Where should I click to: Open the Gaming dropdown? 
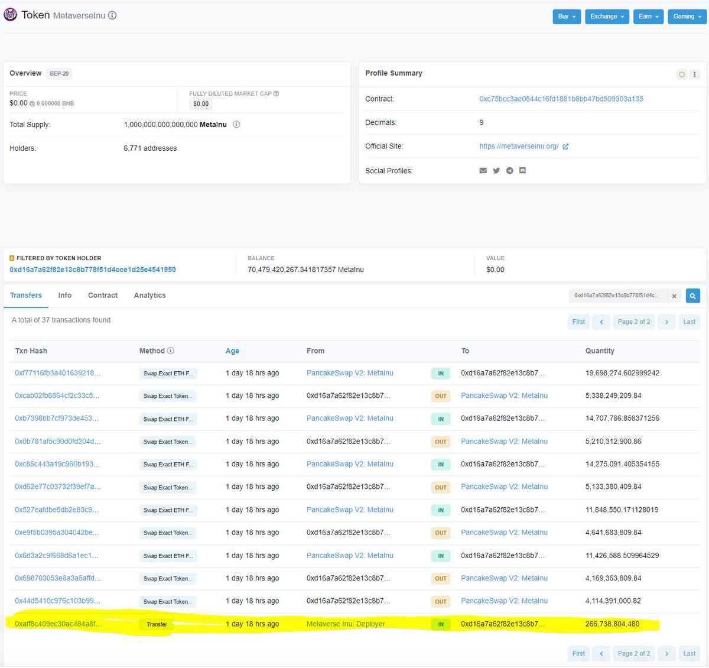click(x=687, y=17)
